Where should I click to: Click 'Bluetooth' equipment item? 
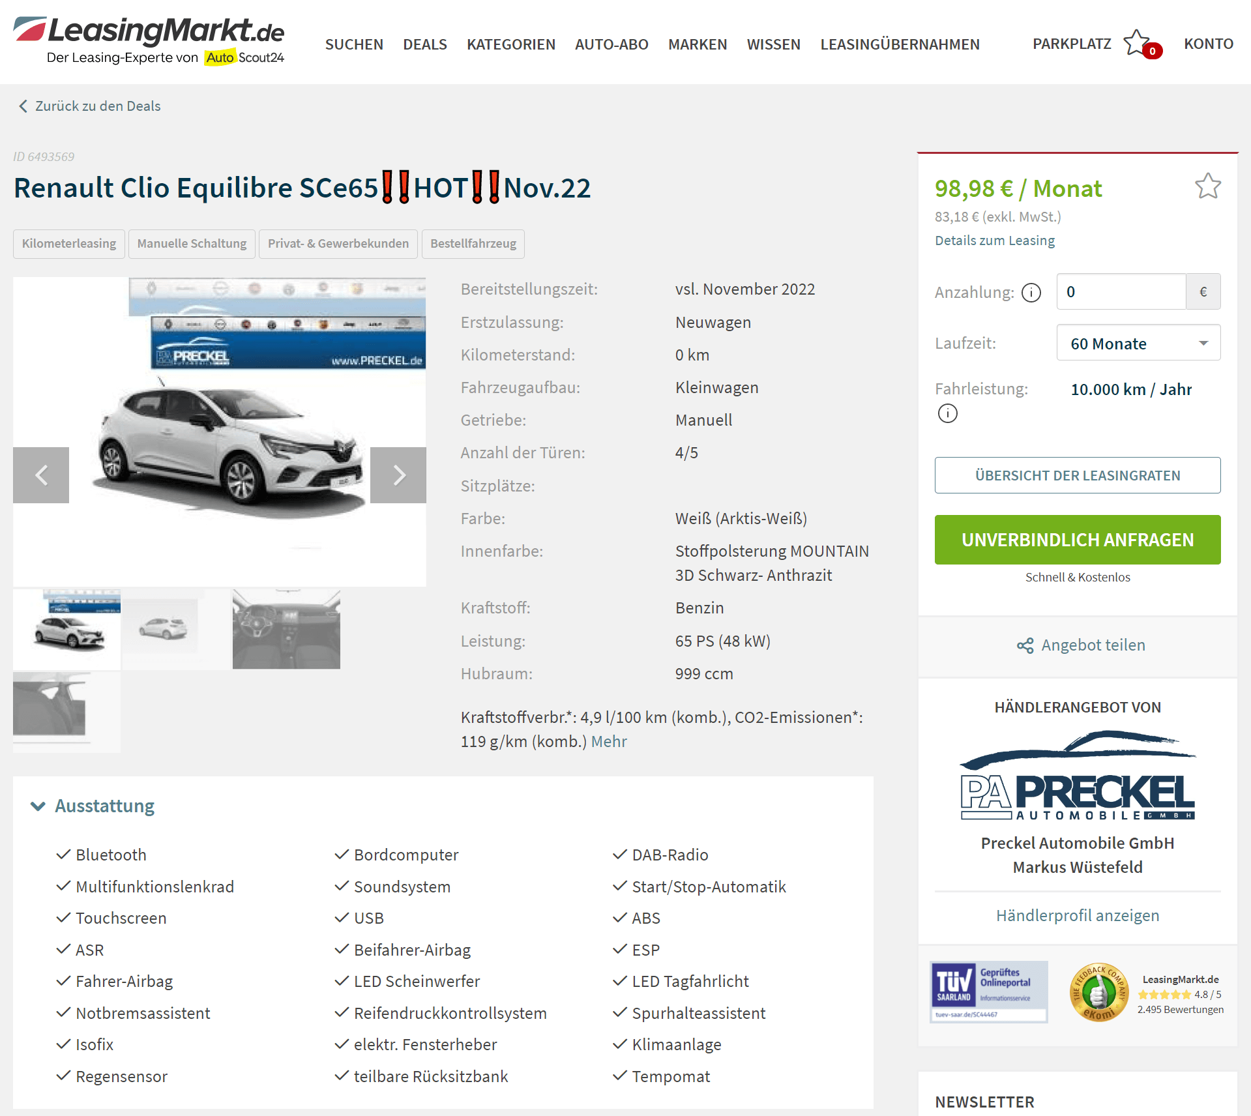coord(111,855)
